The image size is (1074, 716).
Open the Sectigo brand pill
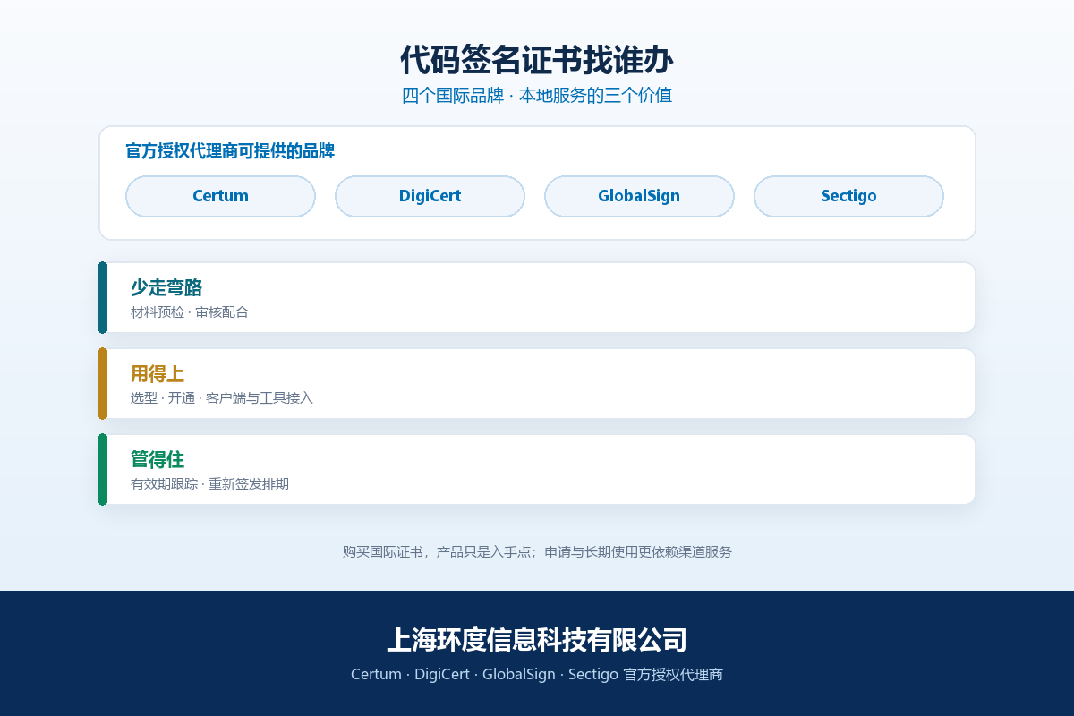[848, 196]
